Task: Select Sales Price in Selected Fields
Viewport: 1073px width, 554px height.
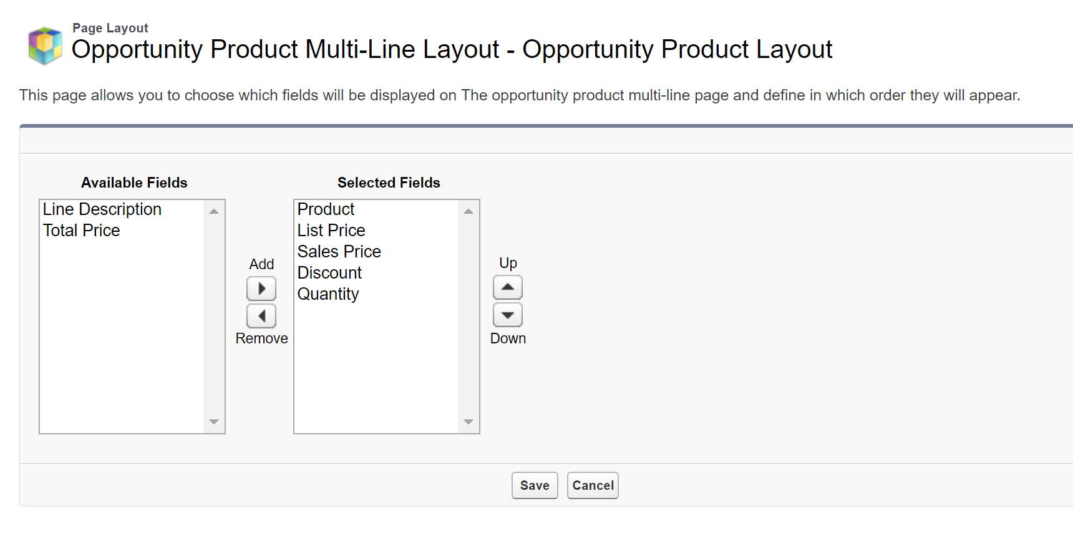Action: tap(339, 251)
